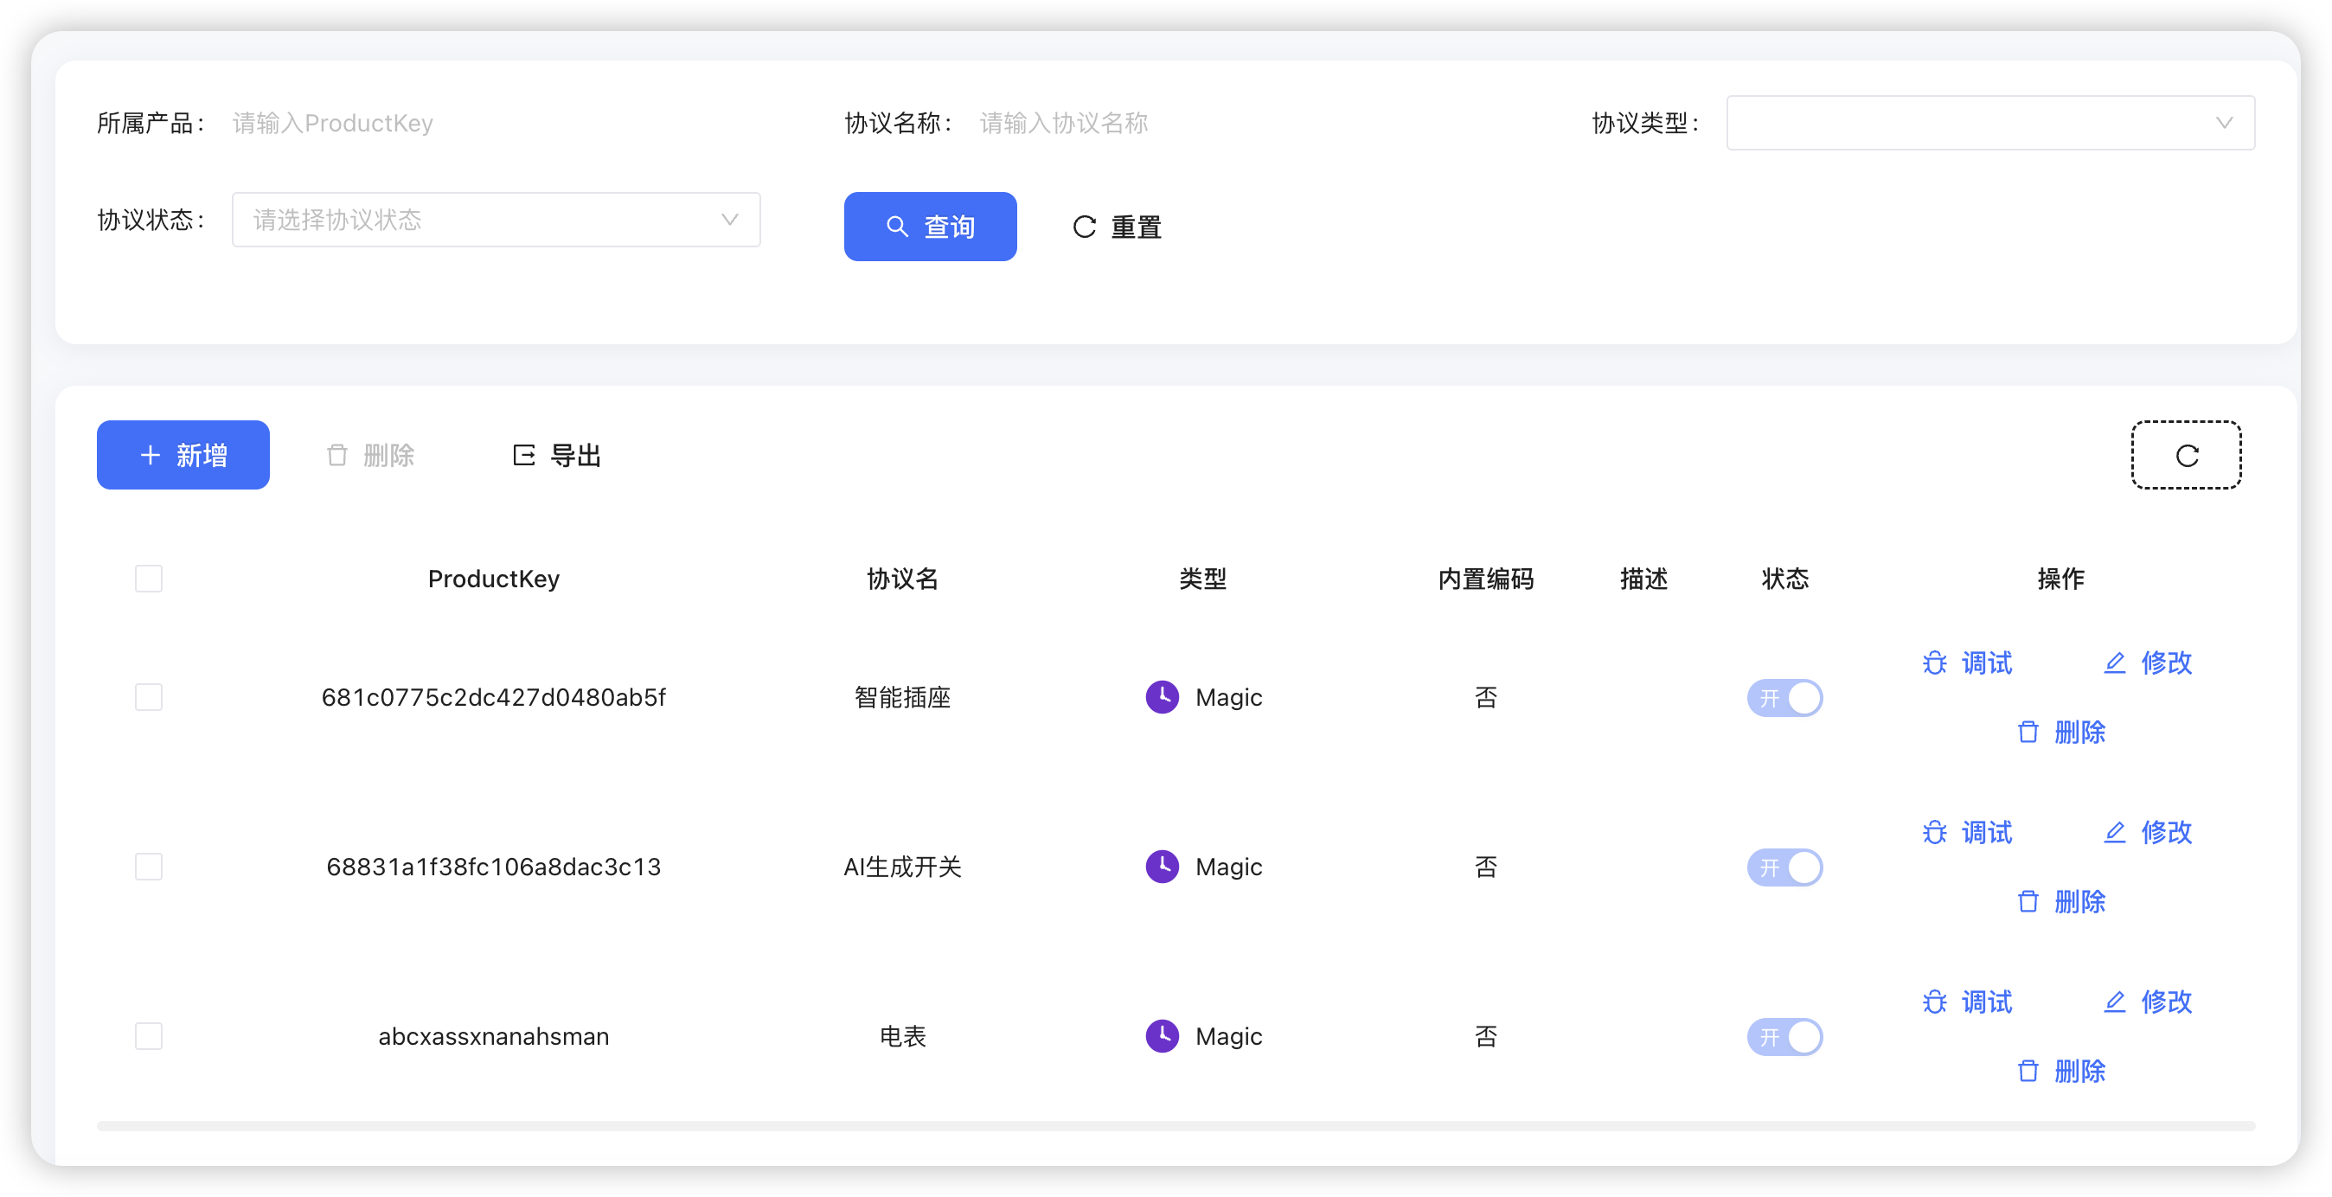The height and width of the screenshot is (1197, 2332).
Task: Toggle the AI生成开关 status switch
Action: 1784,867
